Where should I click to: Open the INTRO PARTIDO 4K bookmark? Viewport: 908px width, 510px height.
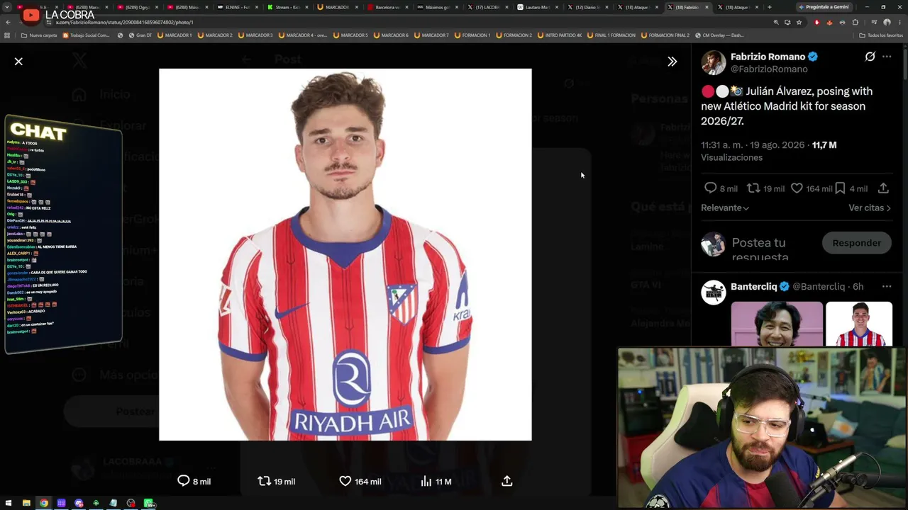(x=560, y=35)
